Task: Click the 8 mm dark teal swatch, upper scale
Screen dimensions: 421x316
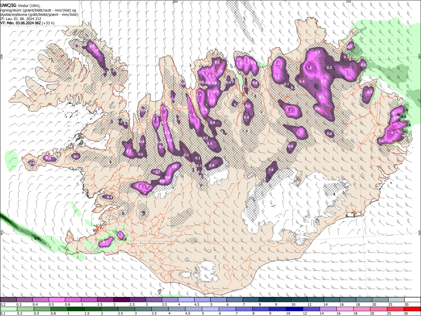Action: point(267,300)
